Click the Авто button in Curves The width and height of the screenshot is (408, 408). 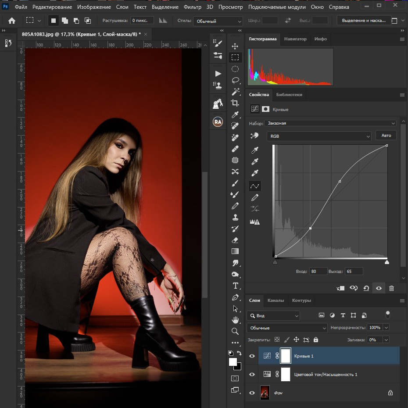pyautogui.click(x=386, y=136)
